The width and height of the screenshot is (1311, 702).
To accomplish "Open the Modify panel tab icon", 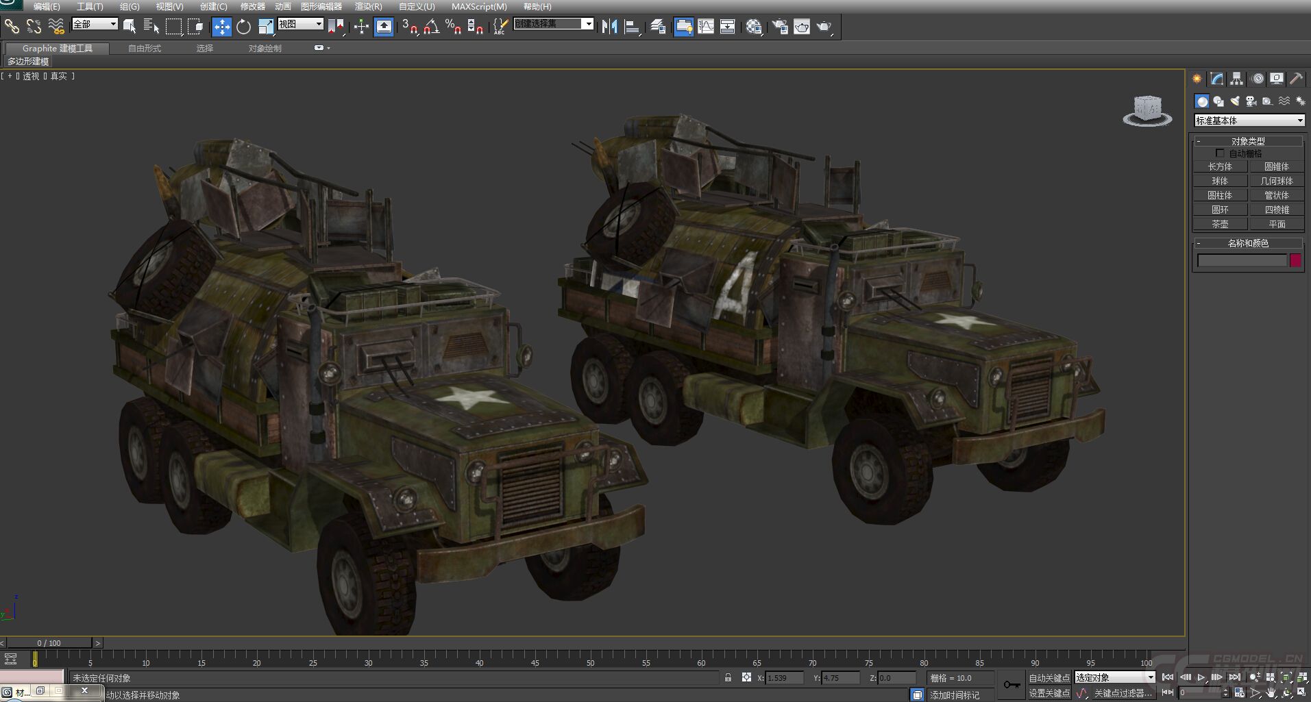I will click(x=1216, y=79).
